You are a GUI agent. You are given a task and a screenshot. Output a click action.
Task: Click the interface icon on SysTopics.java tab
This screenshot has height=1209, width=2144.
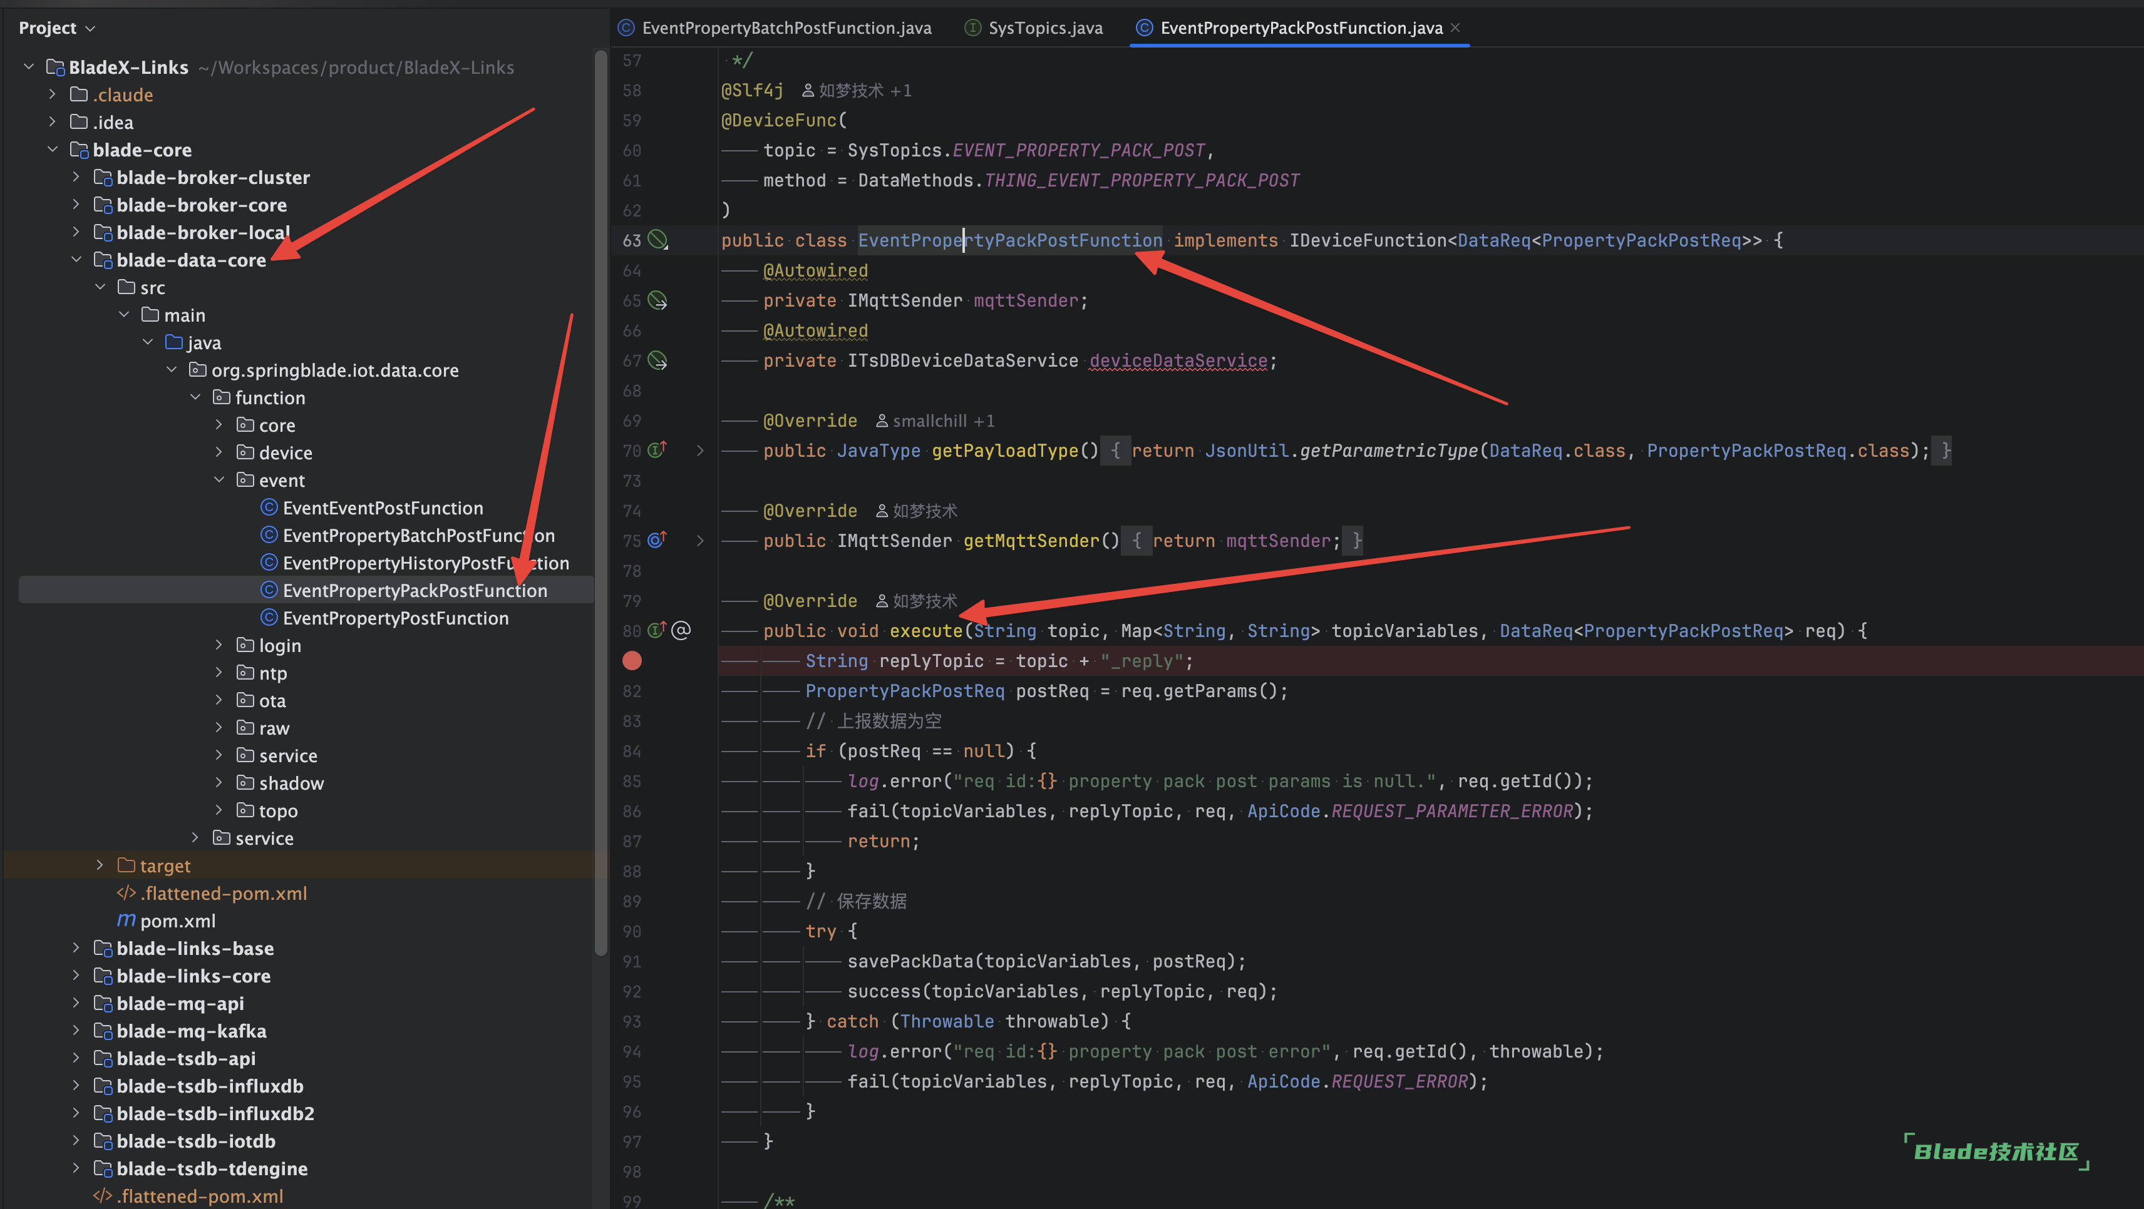coord(972,28)
